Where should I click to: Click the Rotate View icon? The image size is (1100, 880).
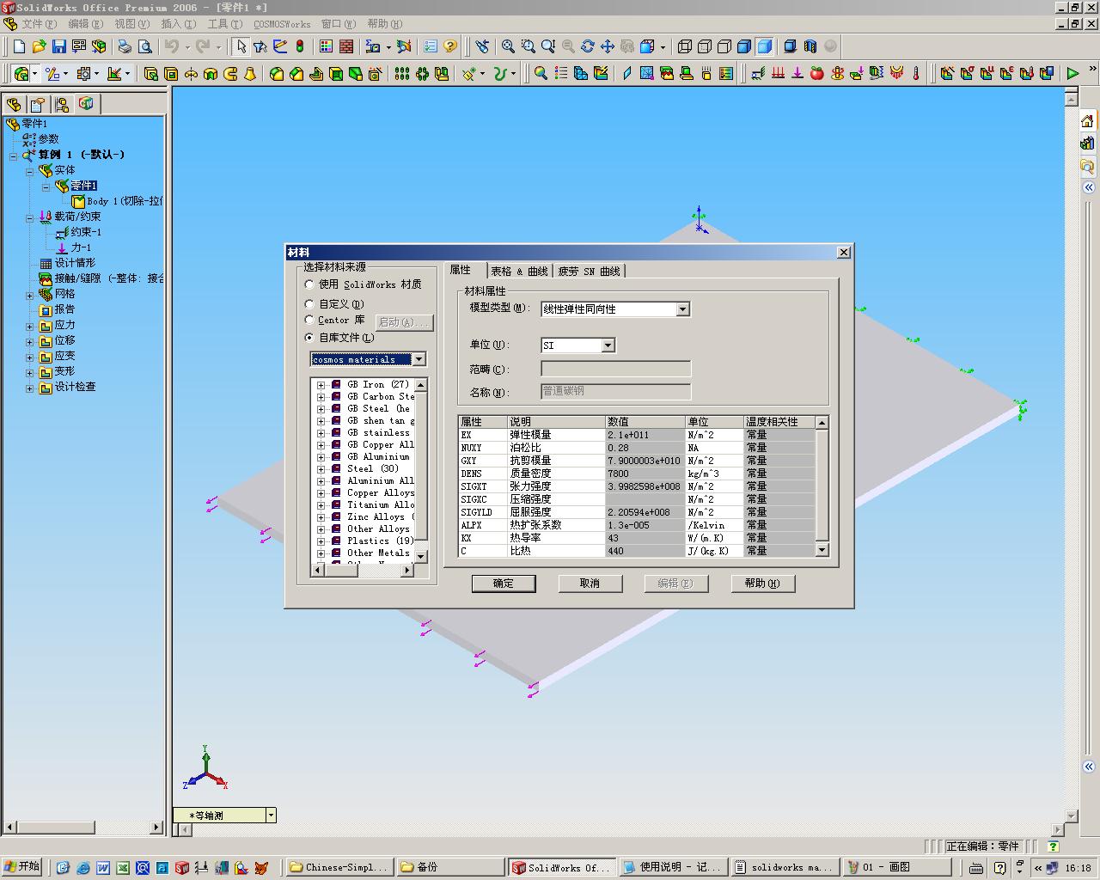(588, 46)
